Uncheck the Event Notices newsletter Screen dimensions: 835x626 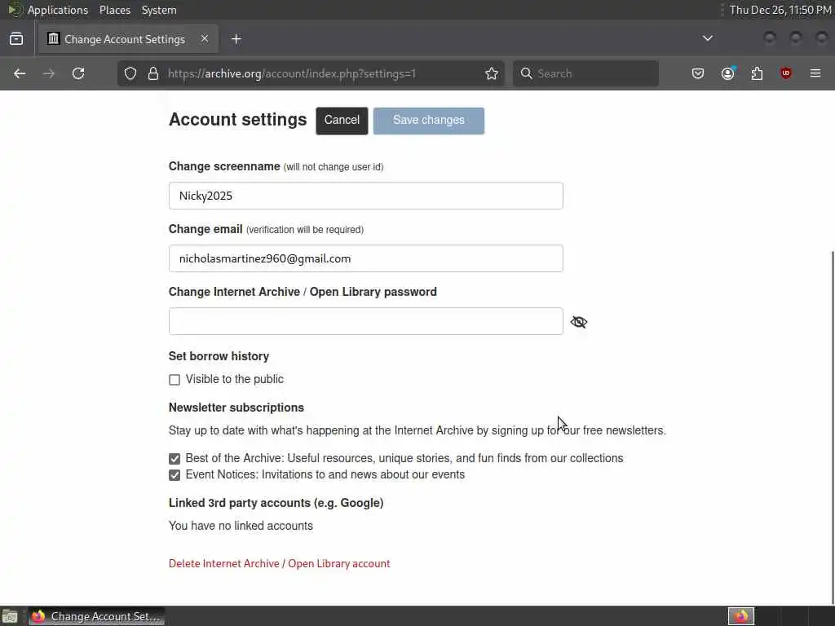click(175, 475)
